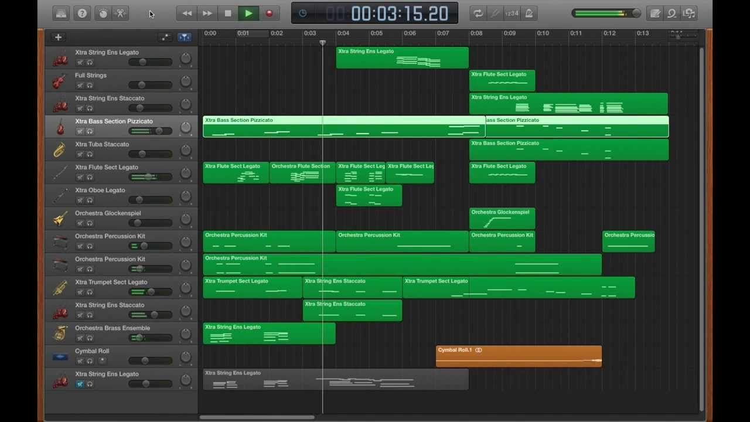This screenshot has height=422, width=750.
Task: Rewind the playhead
Action: pyautogui.click(x=187, y=13)
